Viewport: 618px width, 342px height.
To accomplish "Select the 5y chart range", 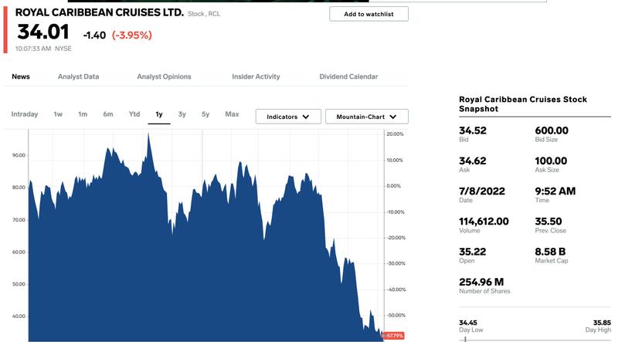I will 205,114.
